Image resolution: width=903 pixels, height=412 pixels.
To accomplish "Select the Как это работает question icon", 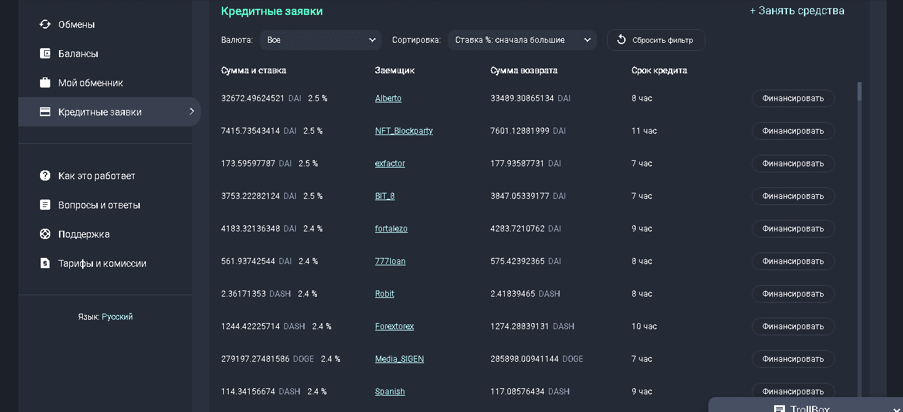I will coord(45,175).
